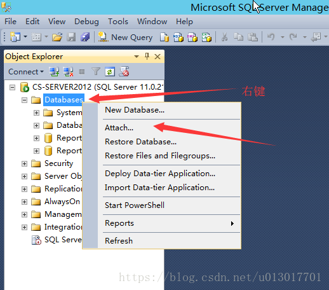329x290 pixels.
Task: Click the Analysis Services MDX Query icon
Action: [178, 37]
